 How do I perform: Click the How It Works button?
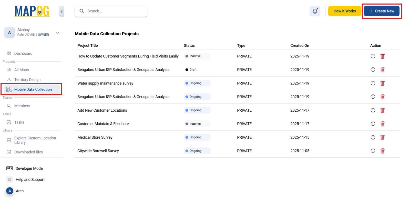pyautogui.click(x=345, y=11)
